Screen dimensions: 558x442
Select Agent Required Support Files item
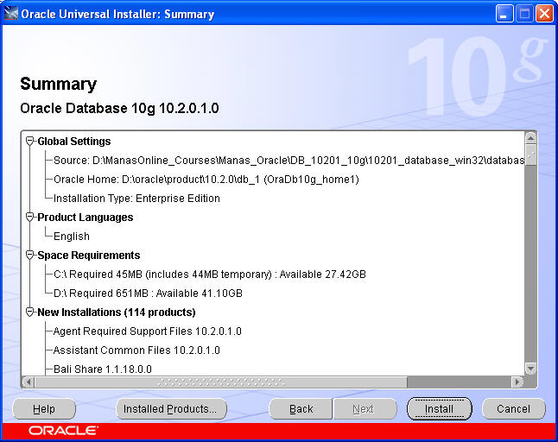(x=147, y=331)
